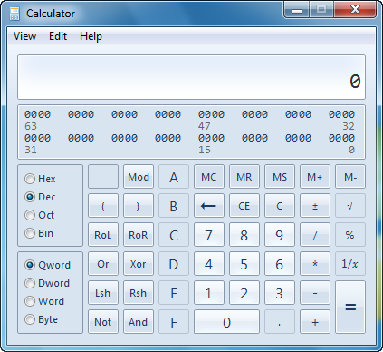Open the View menu
Viewport: 383px width, 352px height.
[24, 36]
